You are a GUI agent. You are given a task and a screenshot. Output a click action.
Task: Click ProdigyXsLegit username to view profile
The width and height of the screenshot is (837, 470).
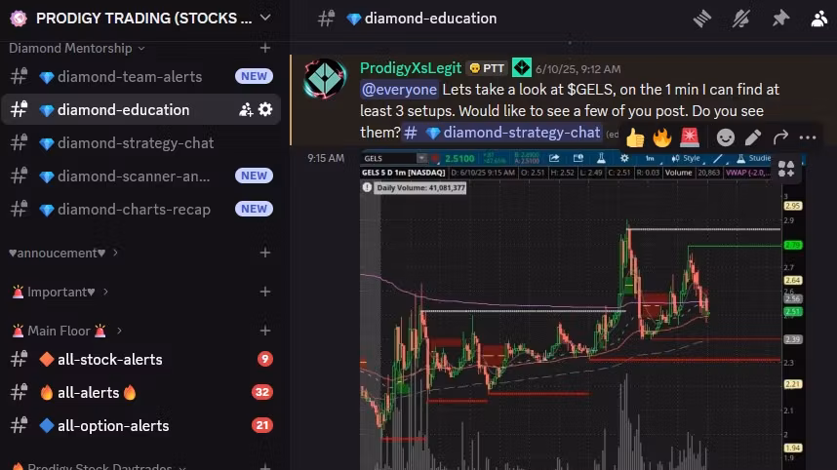point(410,67)
